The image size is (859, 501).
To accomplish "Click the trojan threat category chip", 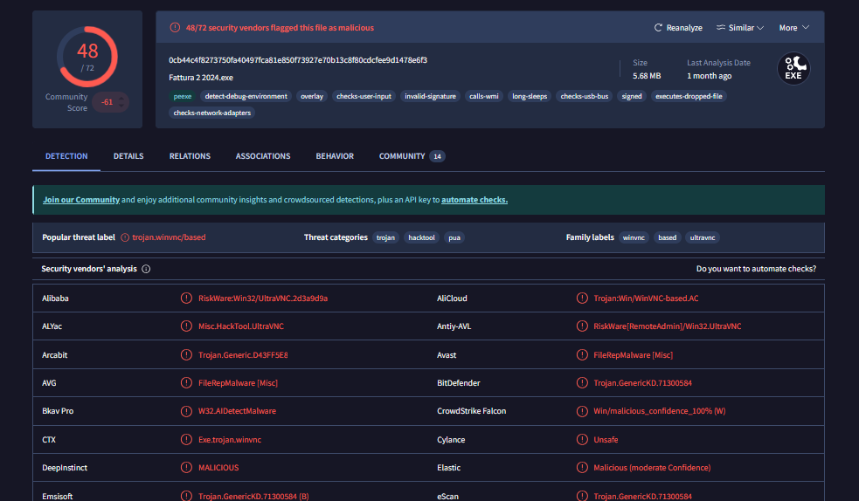I will pos(385,237).
